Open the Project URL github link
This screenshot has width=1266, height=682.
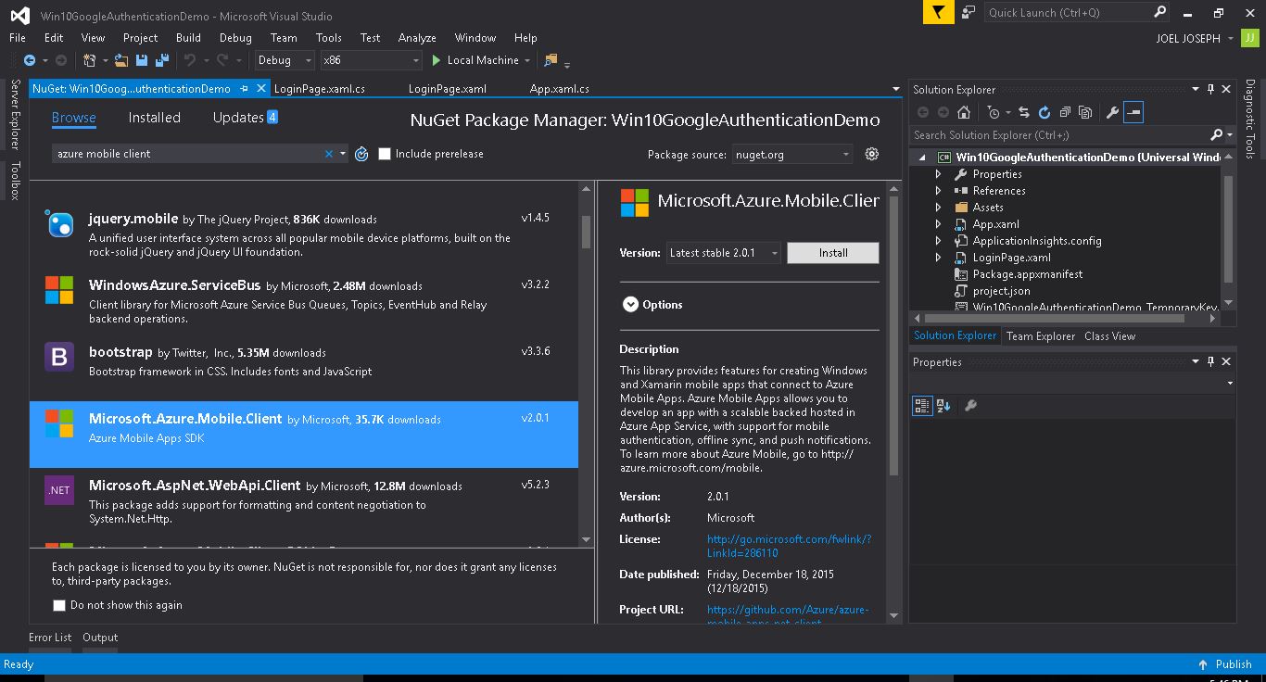(788, 616)
